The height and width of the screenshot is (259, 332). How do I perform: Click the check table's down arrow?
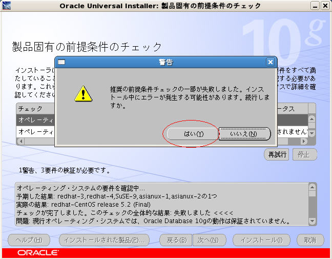pyautogui.click(x=312, y=133)
